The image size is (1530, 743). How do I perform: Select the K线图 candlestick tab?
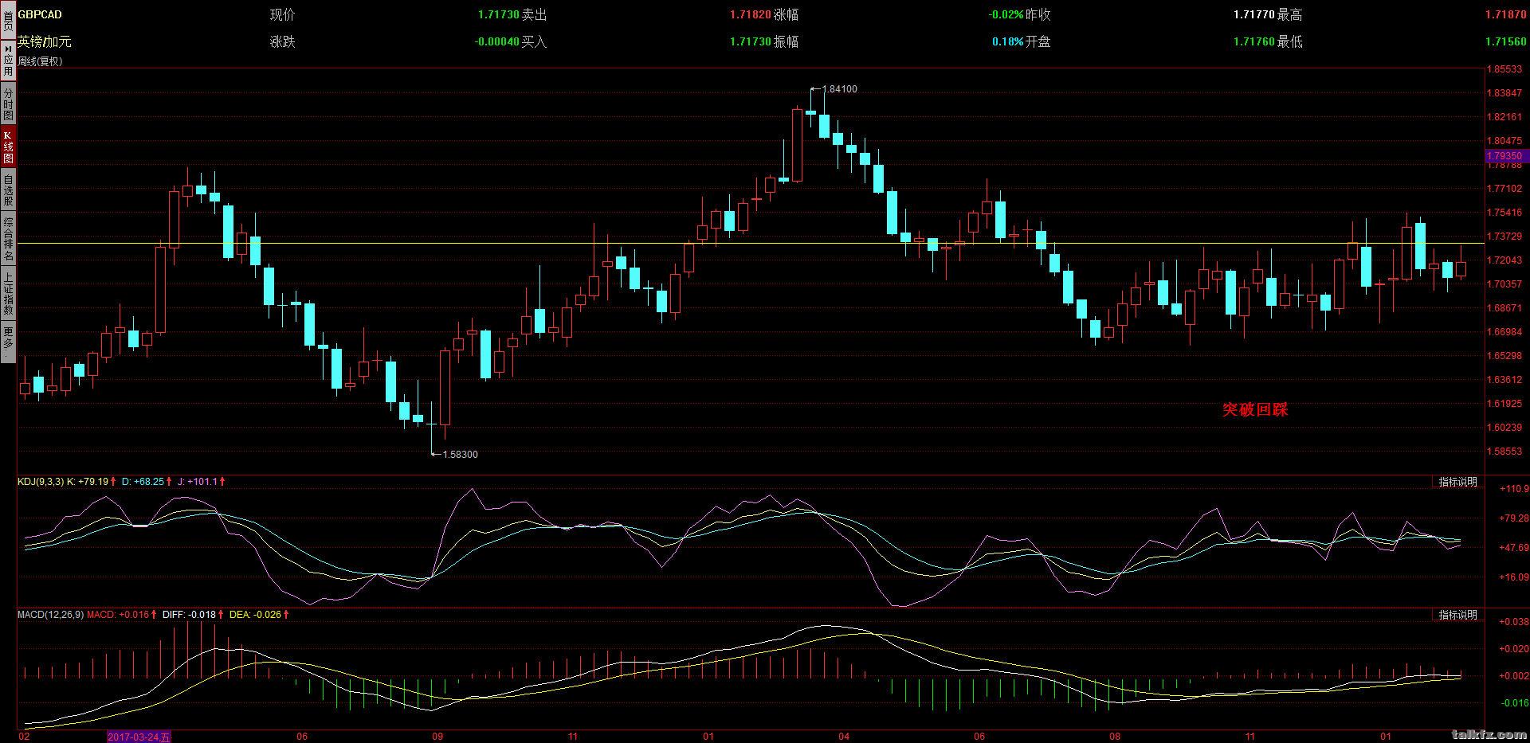point(7,147)
